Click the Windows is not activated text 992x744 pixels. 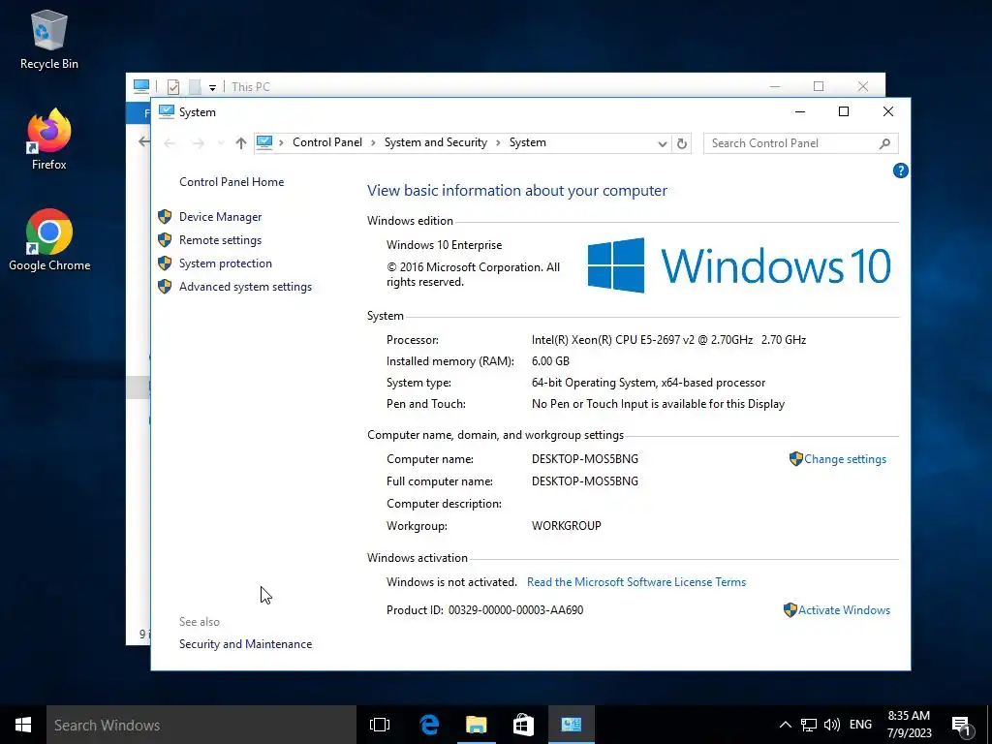point(451,582)
